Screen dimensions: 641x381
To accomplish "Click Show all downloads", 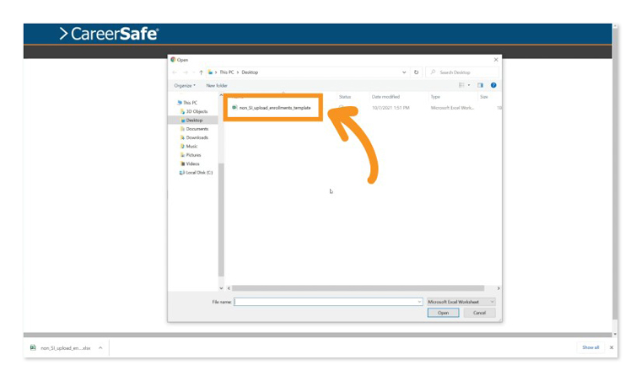I will [x=590, y=347].
